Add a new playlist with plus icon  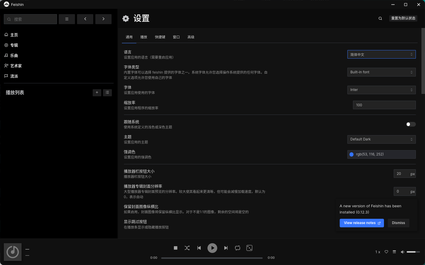tap(97, 92)
